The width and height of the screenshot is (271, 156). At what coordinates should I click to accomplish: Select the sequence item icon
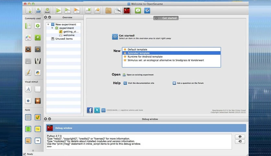pos(38,26)
